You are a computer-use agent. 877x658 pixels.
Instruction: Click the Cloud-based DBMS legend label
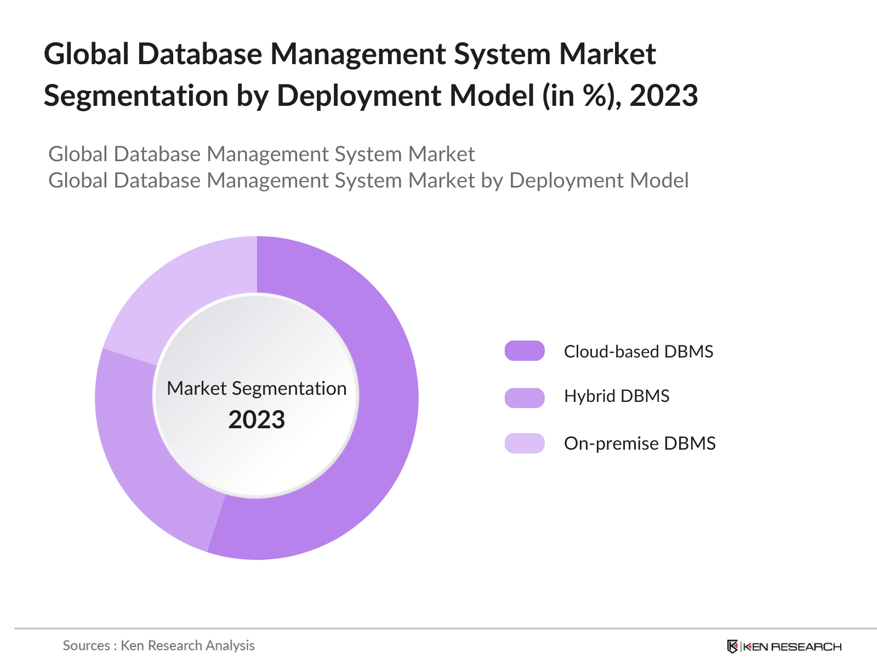coord(638,351)
